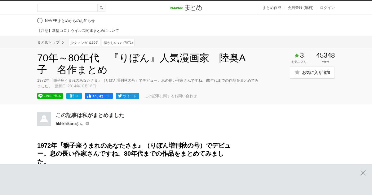The height and width of the screenshot is (195, 372).
Task: Open 会員登録 (無料) link
Action: click(300, 8)
